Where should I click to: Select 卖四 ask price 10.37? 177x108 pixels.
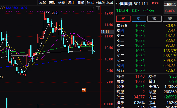point(140,31)
